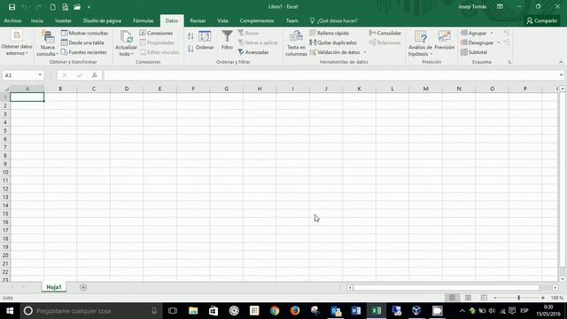Expand Desagrupar dropdown arrow
Image resolution: width=567 pixels, height=319 pixels.
click(499, 43)
